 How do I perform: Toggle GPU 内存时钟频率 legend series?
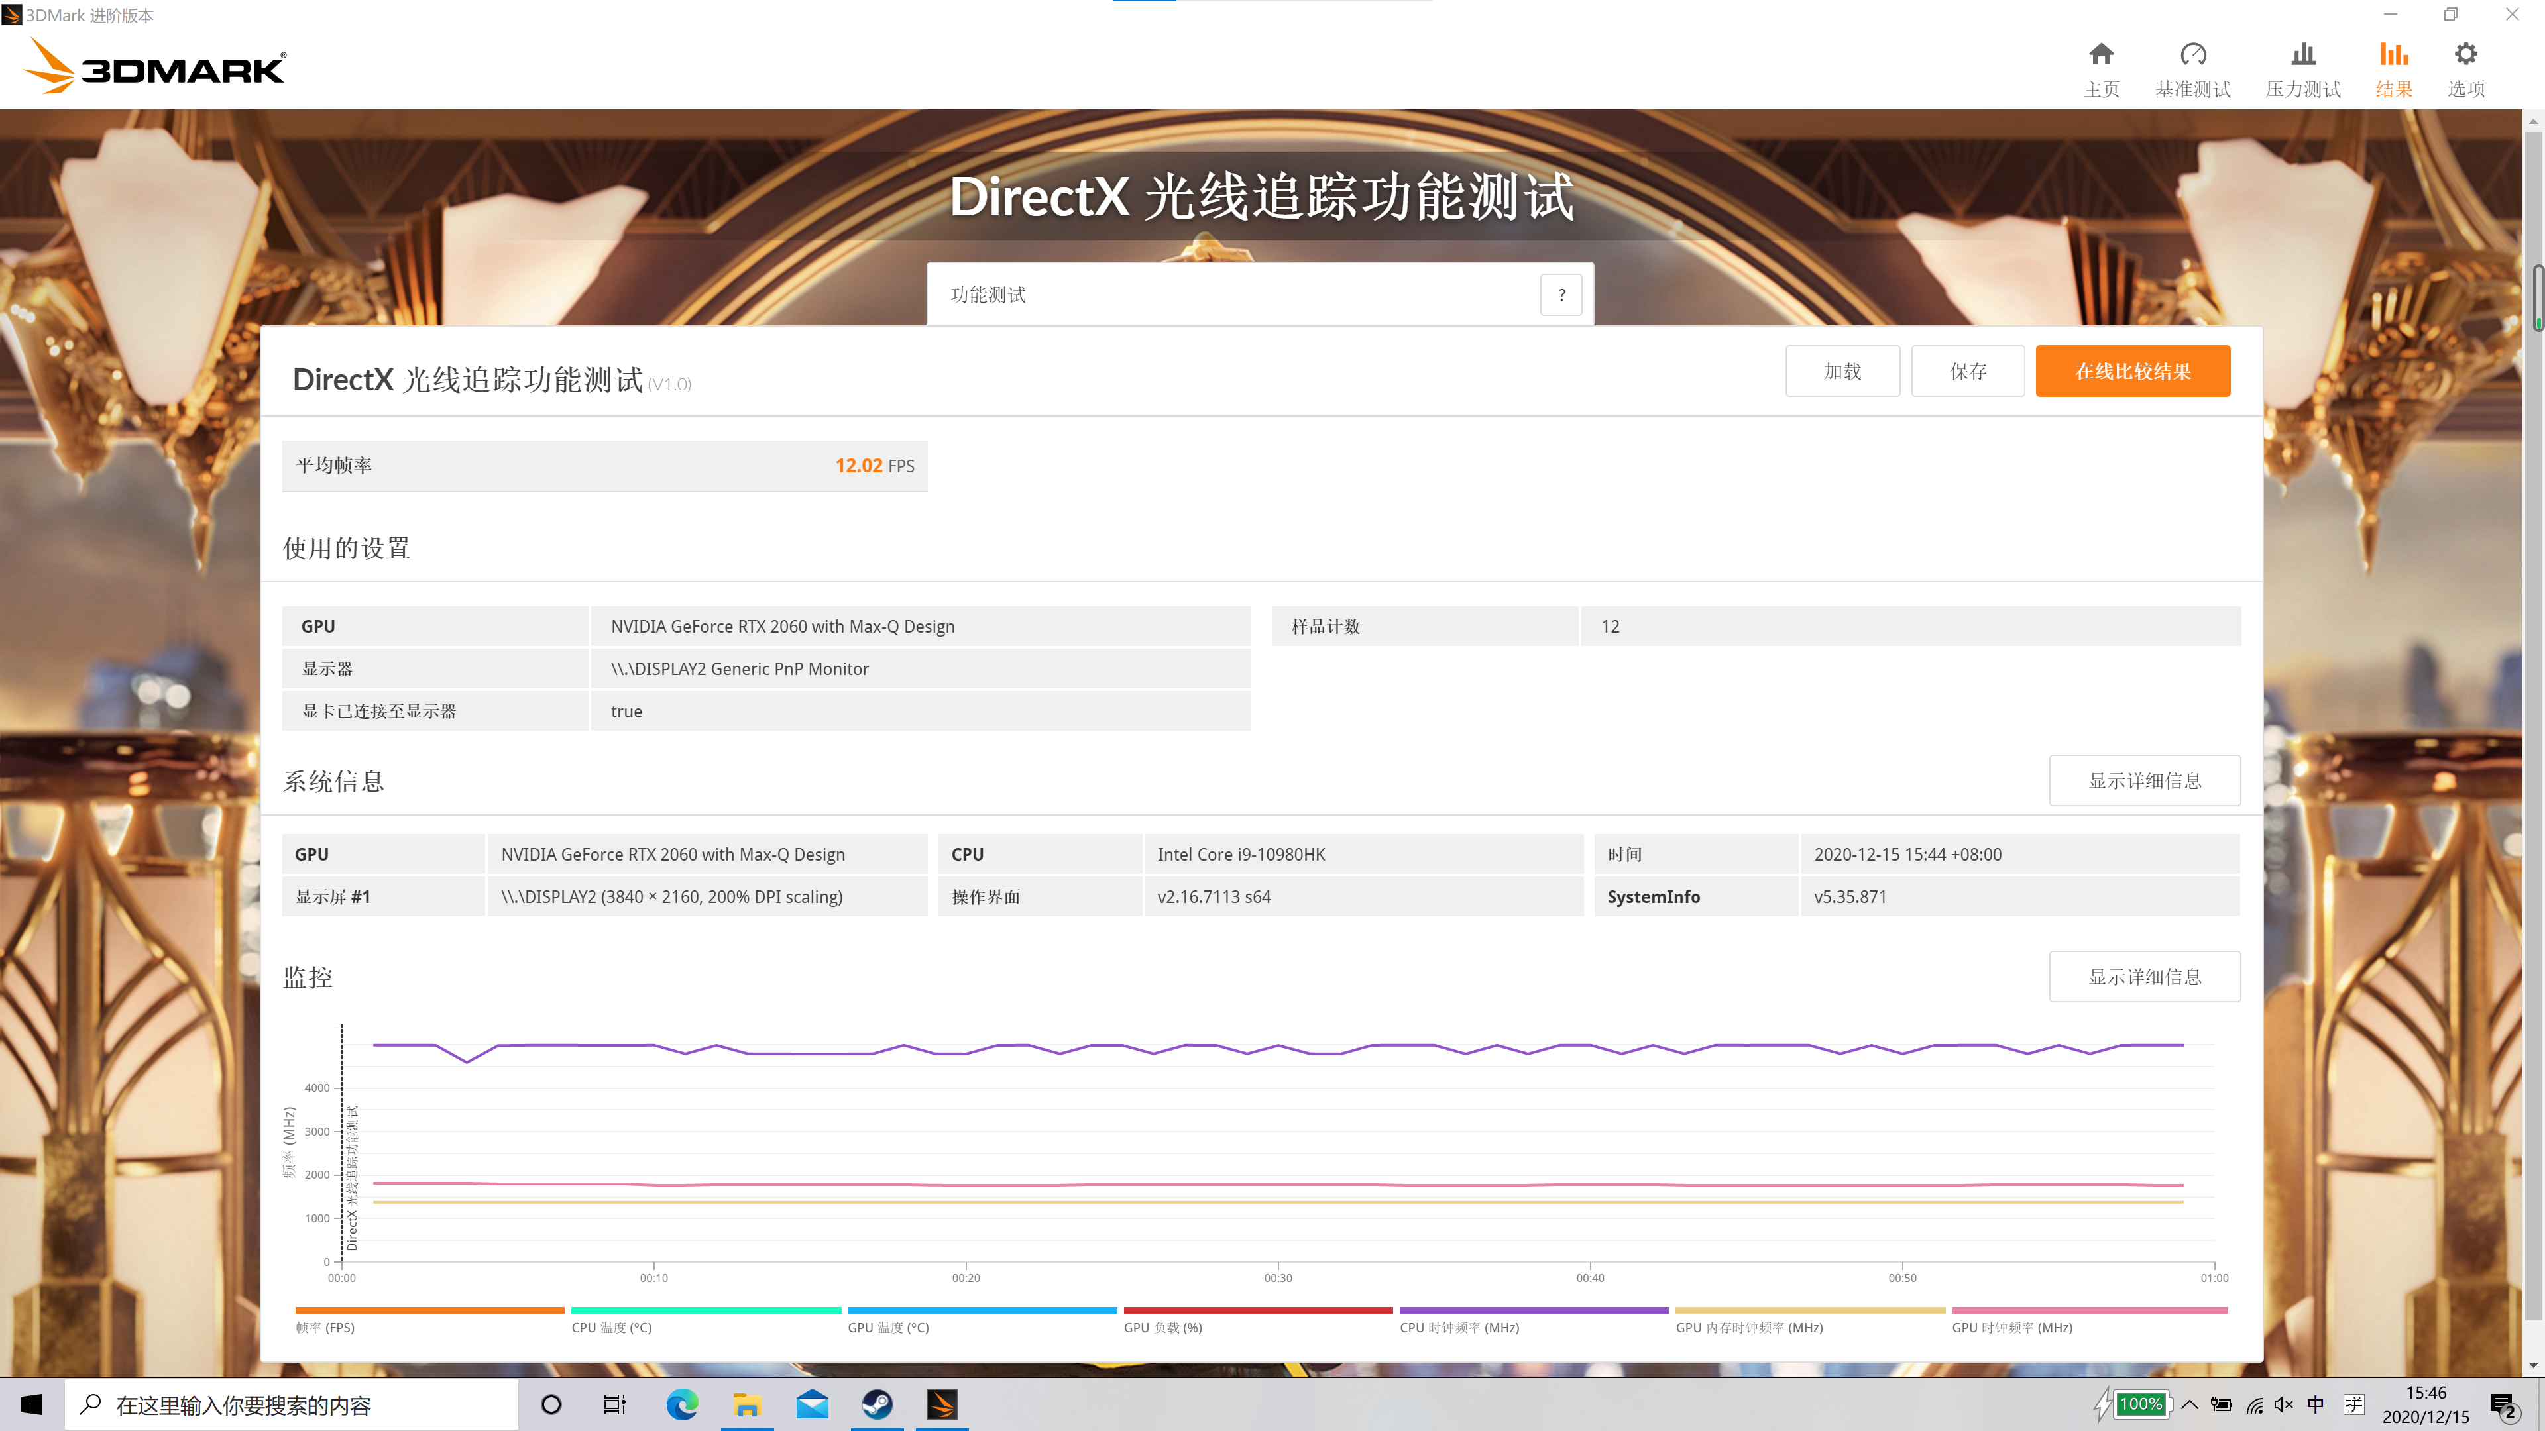coord(1810,1320)
